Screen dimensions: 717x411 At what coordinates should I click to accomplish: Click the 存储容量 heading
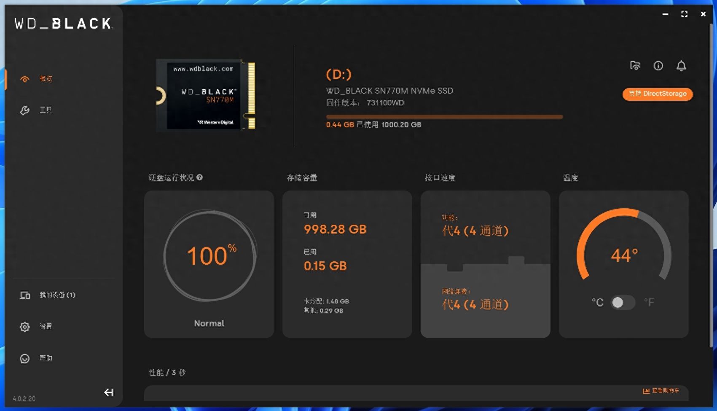tap(302, 178)
